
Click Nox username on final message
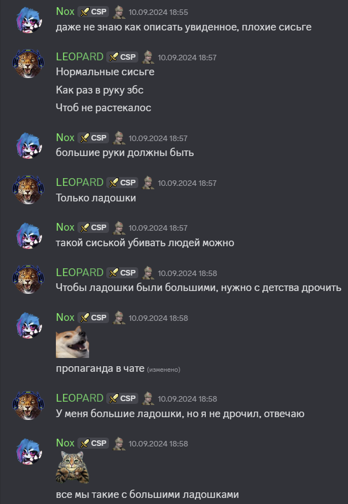click(65, 443)
